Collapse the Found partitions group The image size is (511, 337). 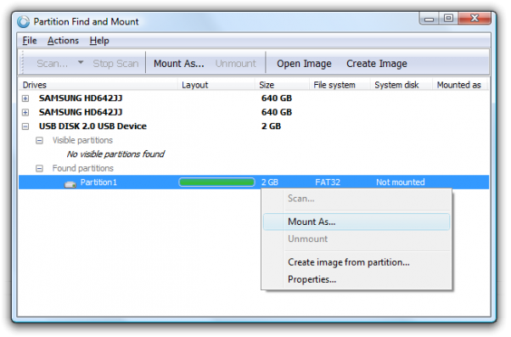[x=39, y=168]
